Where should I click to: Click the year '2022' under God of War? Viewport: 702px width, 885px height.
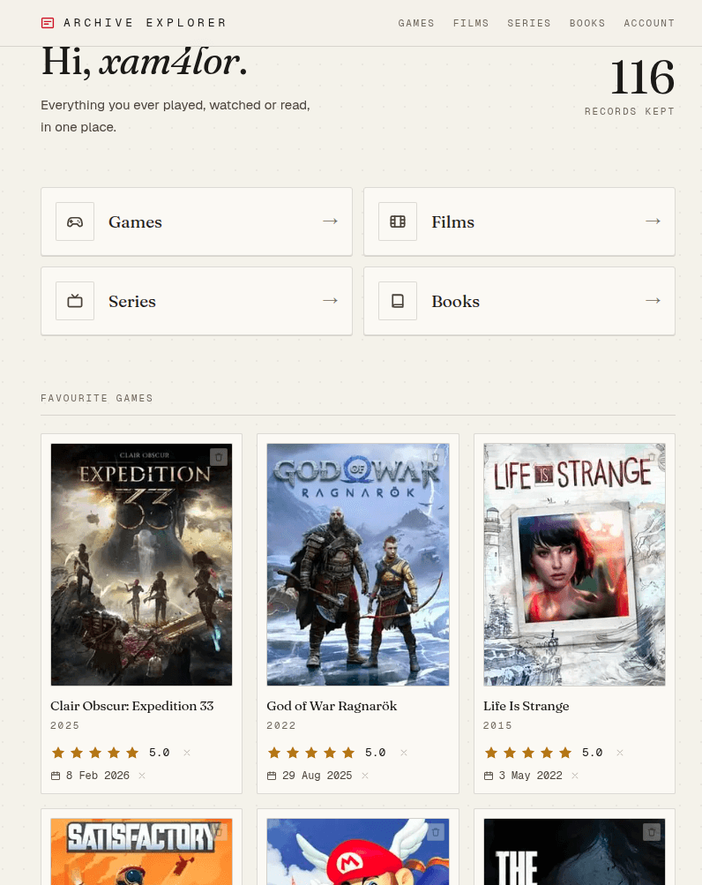(x=281, y=725)
